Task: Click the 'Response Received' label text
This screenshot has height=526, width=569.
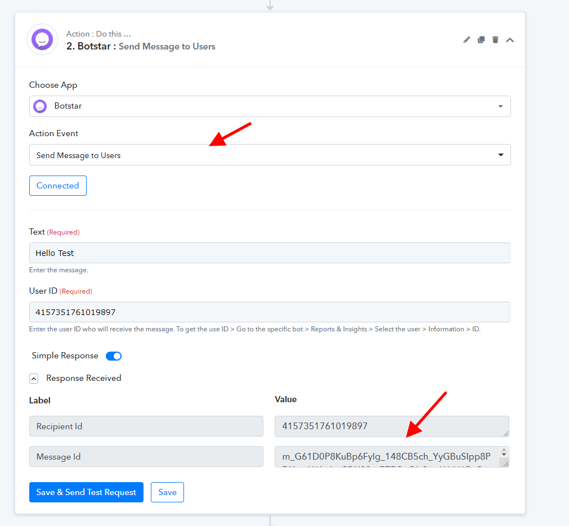Action: click(x=84, y=378)
